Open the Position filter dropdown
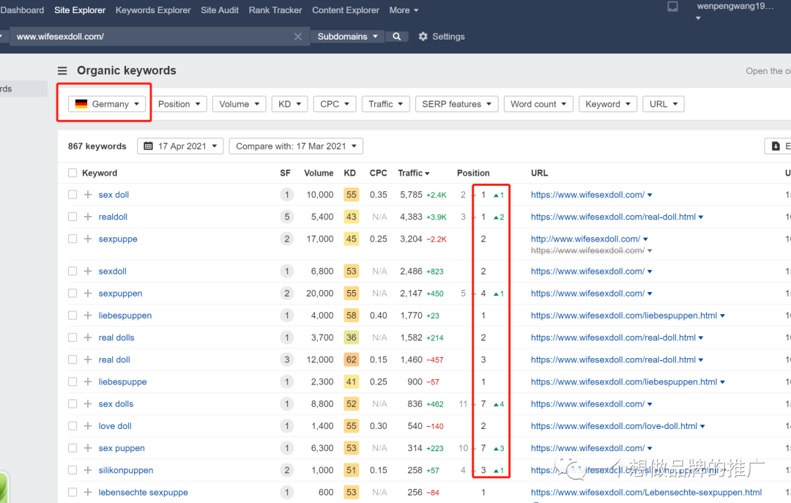 [x=179, y=104]
